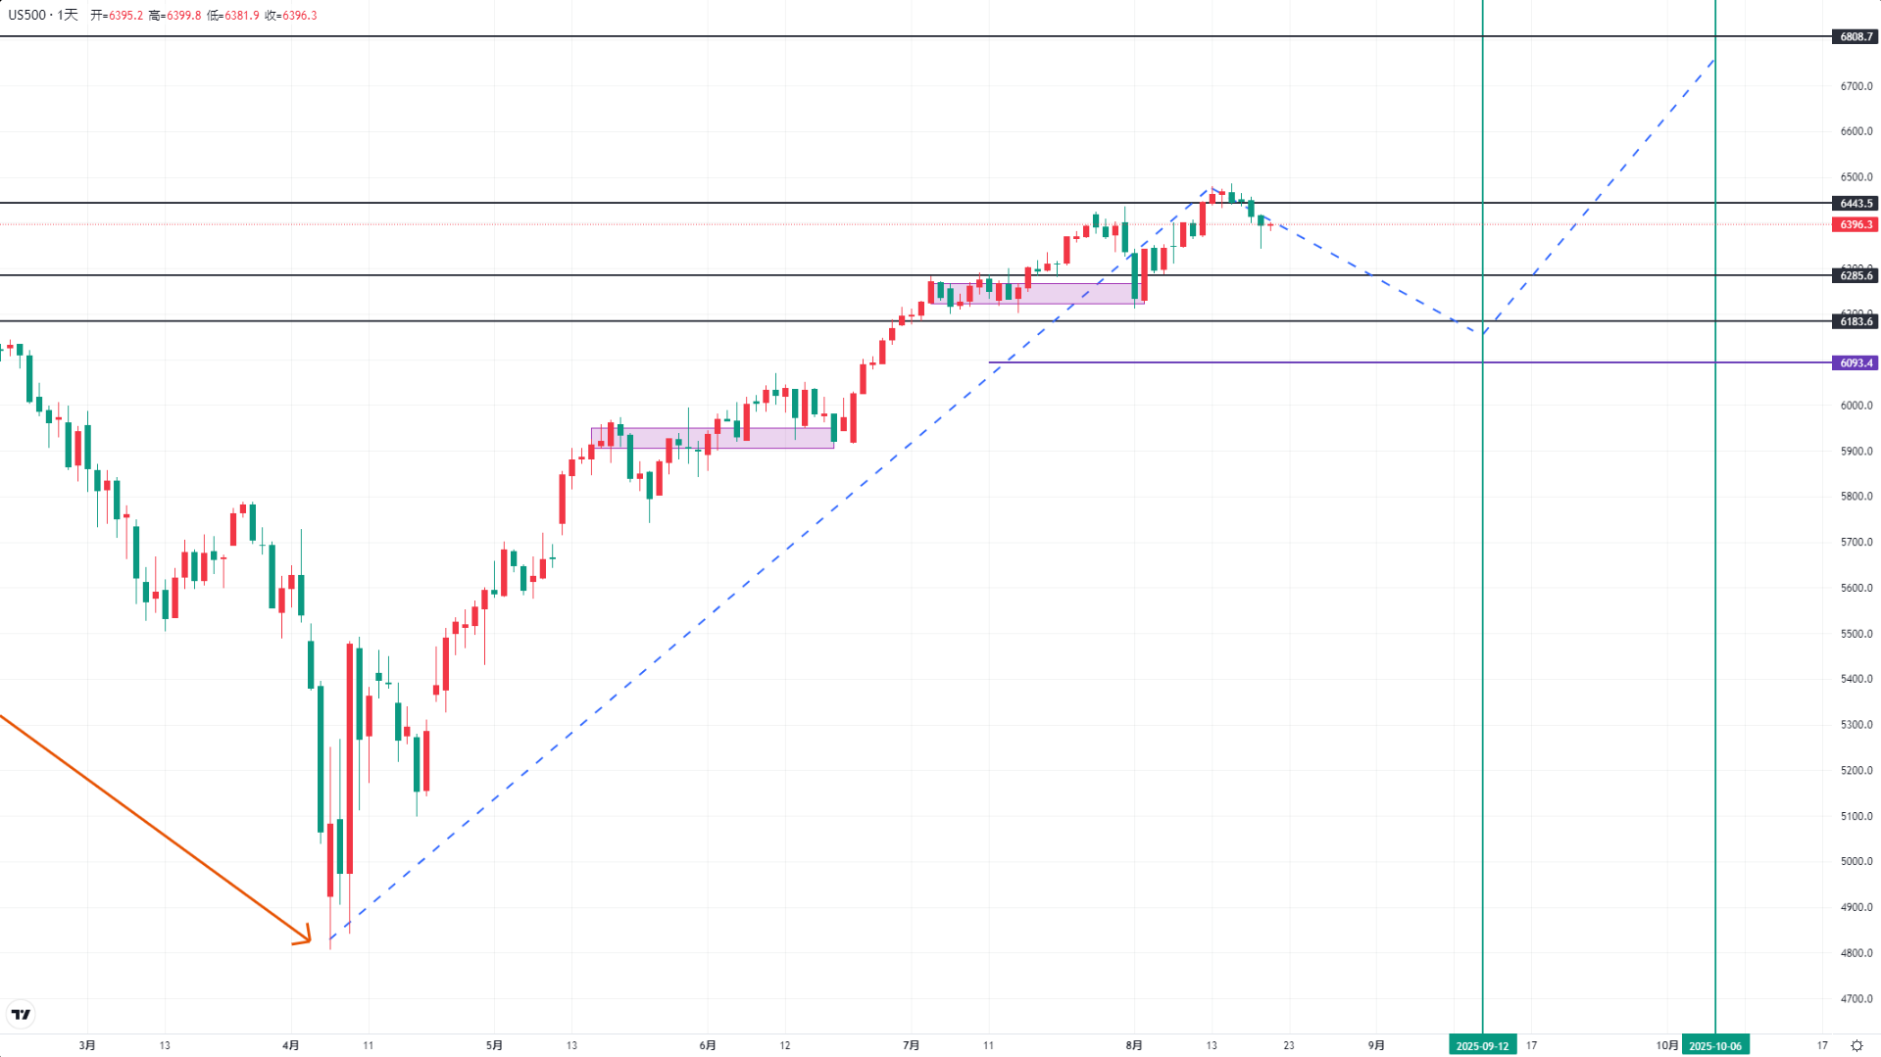
Task: Click the 开=6395.2 open value
Action: click(117, 16)
